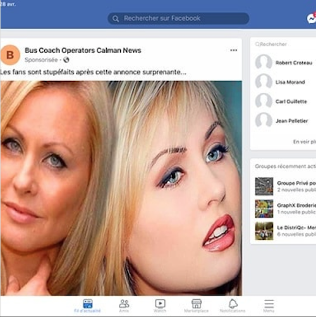This screenshot has width=316, height=317.
Task: Open the Marketplace storefront icon
Action: click(197, 306)
